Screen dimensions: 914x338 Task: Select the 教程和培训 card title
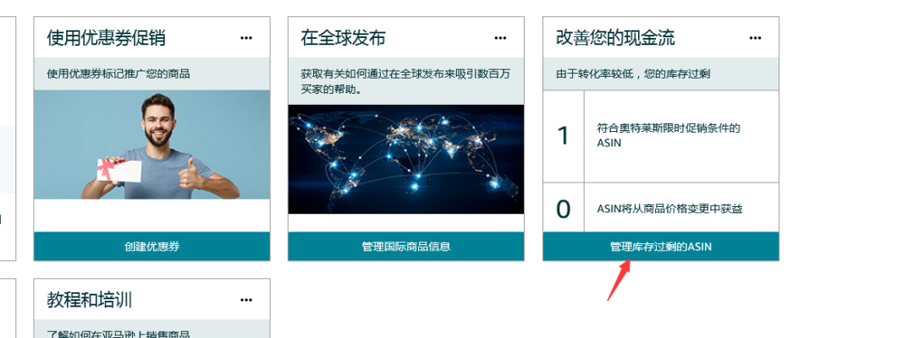coord(89,300)
